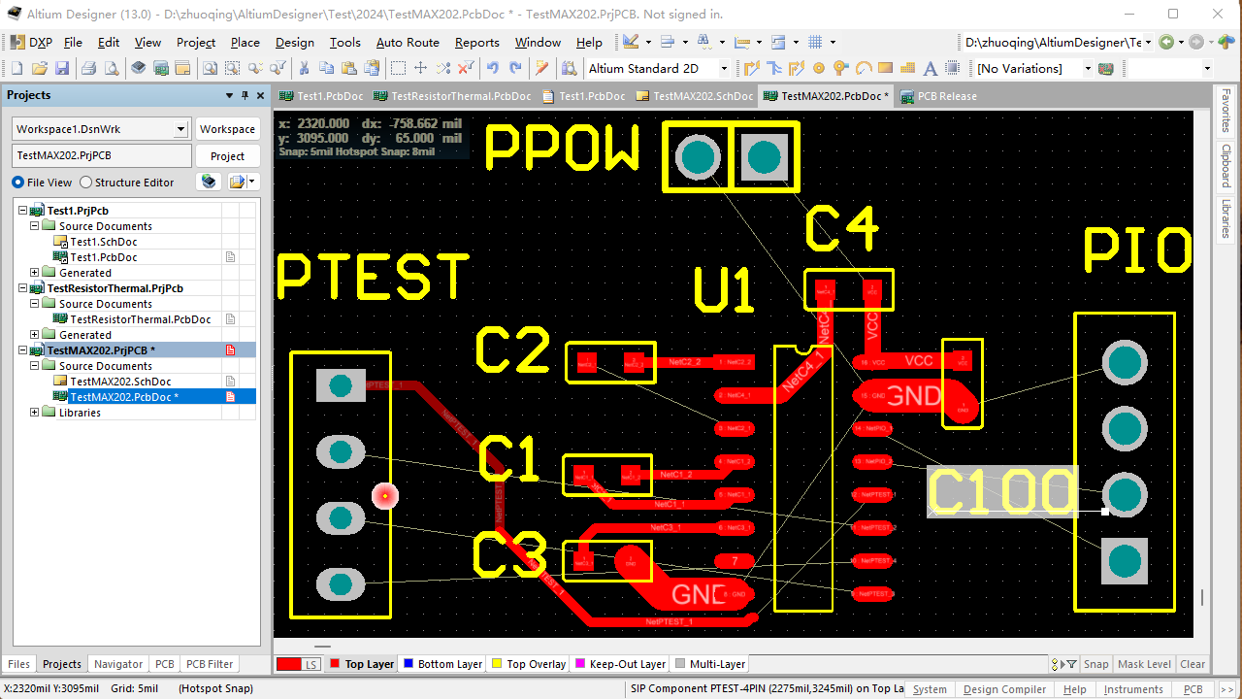The height and width of the screenshot is (699, 1242).
Task: Click the New document icon
Action: (x=16, y=68)
